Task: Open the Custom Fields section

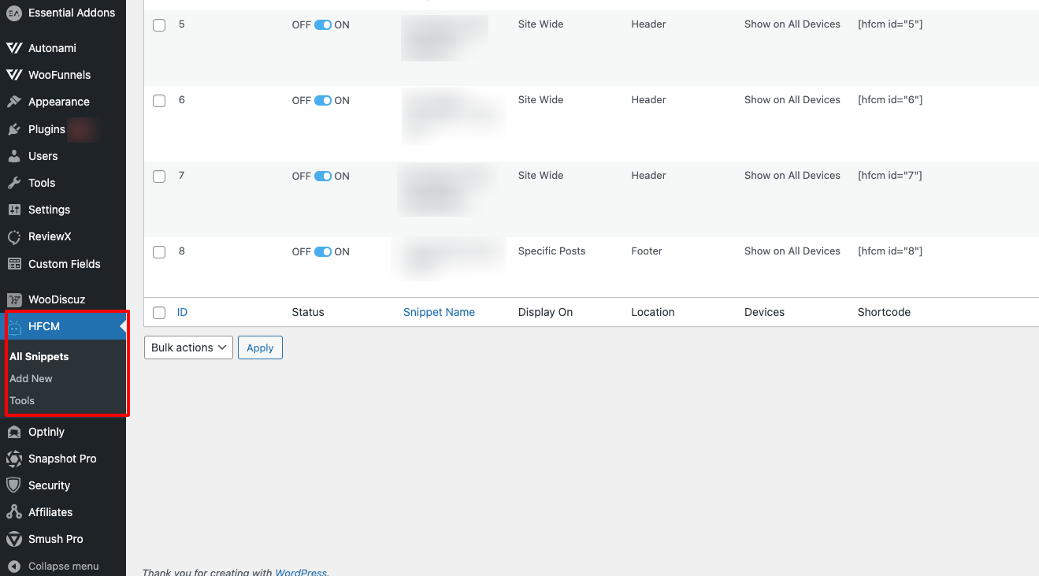Action: click(62, 263)
